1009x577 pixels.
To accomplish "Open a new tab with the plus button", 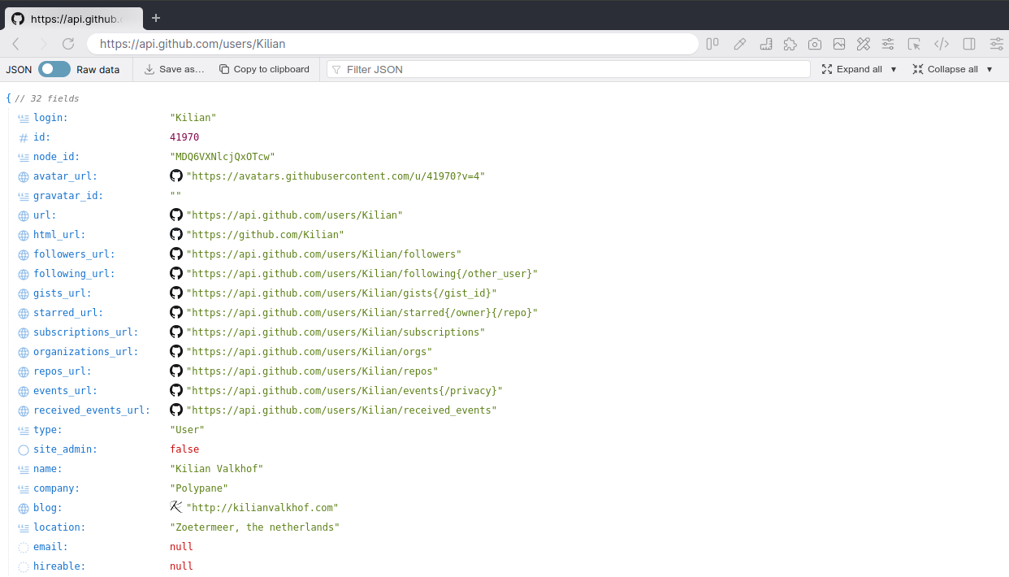I will coord(156,18).
